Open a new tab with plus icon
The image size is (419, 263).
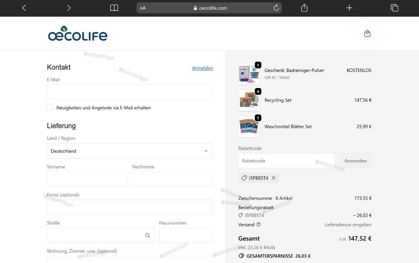[349, 8]
